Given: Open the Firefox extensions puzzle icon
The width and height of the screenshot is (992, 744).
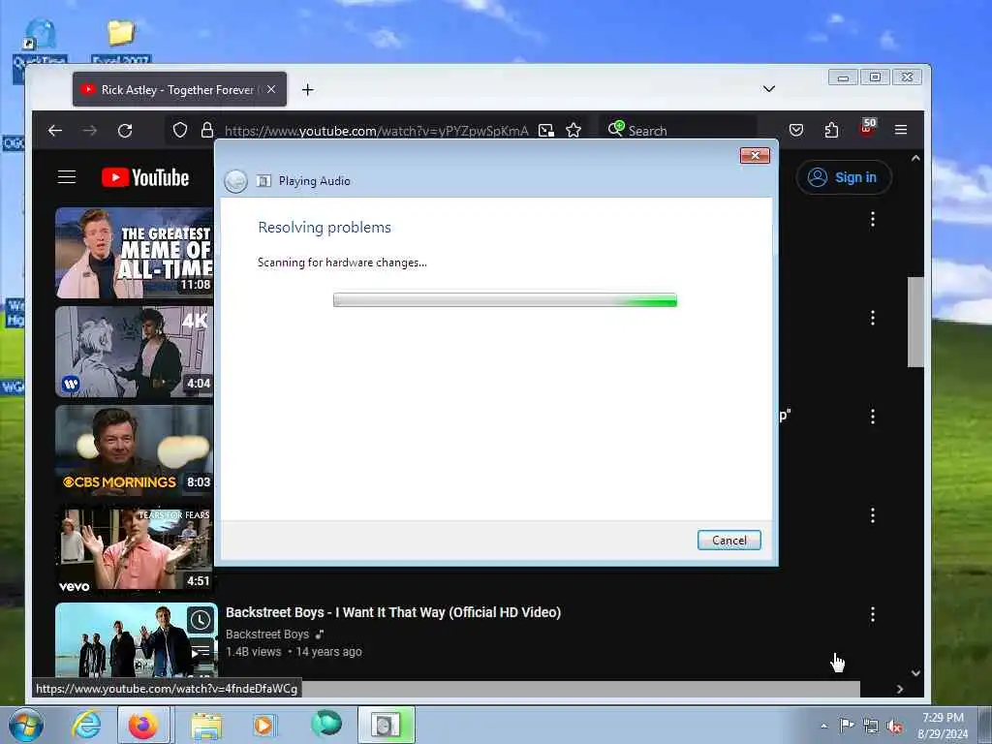Looking at the screenshot, I should [831, 131].
